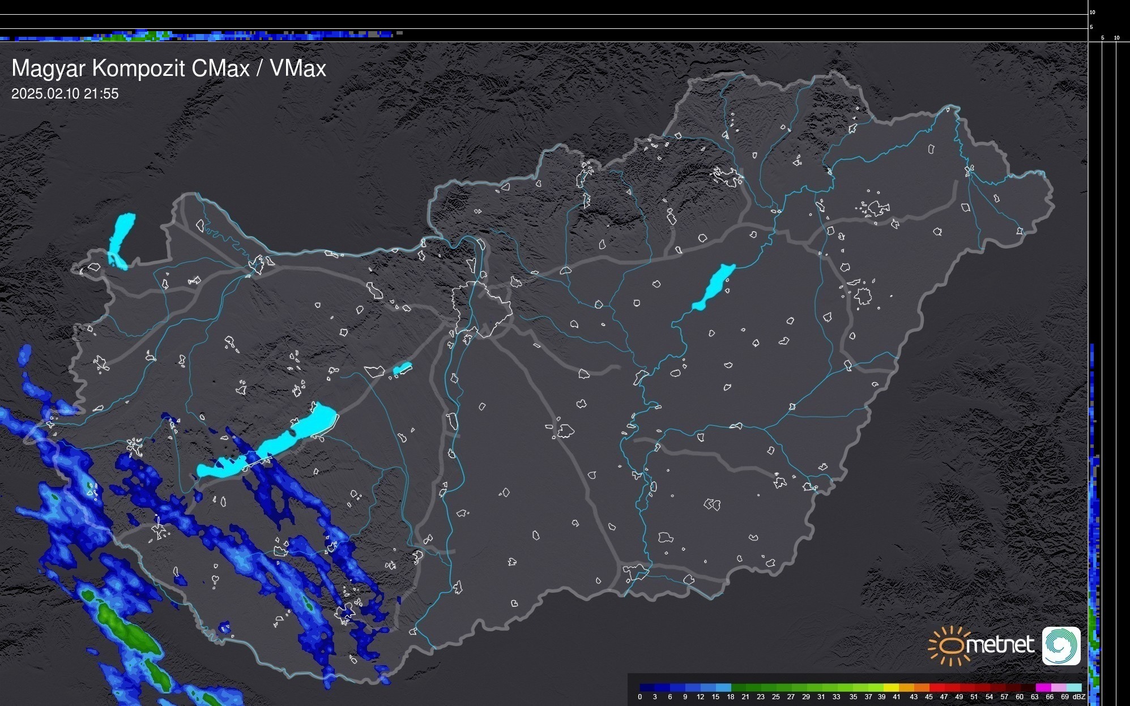Click the right-side VMax vertical profile strip

click(x=1094, y=510)
